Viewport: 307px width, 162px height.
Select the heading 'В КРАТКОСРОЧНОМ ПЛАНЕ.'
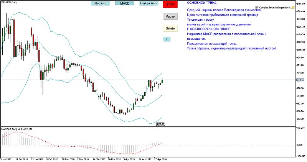[x=209, y=29]
